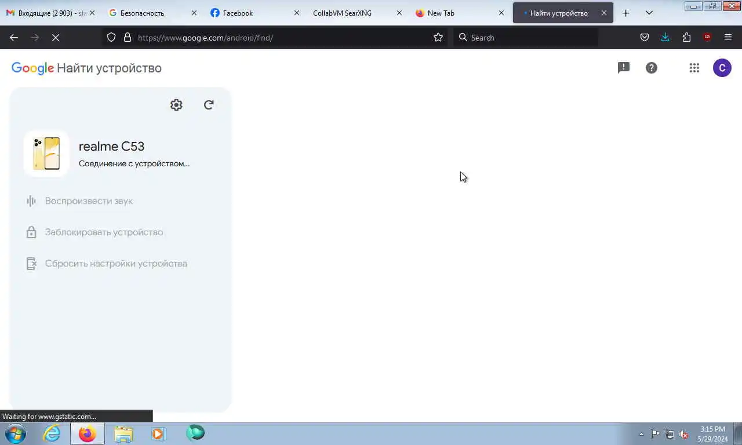Open the Firefox downloads panel
The image size is (742, 445).
click(x=665, y=38)
